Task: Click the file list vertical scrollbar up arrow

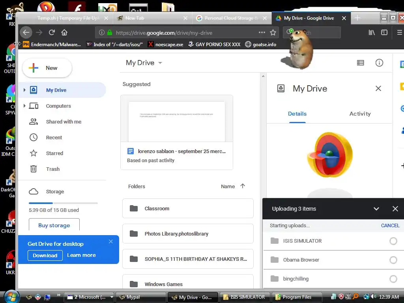Action: coord(263,76)
